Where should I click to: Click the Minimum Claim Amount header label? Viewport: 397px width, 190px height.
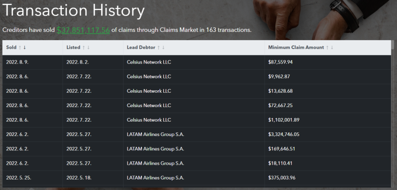296,47
